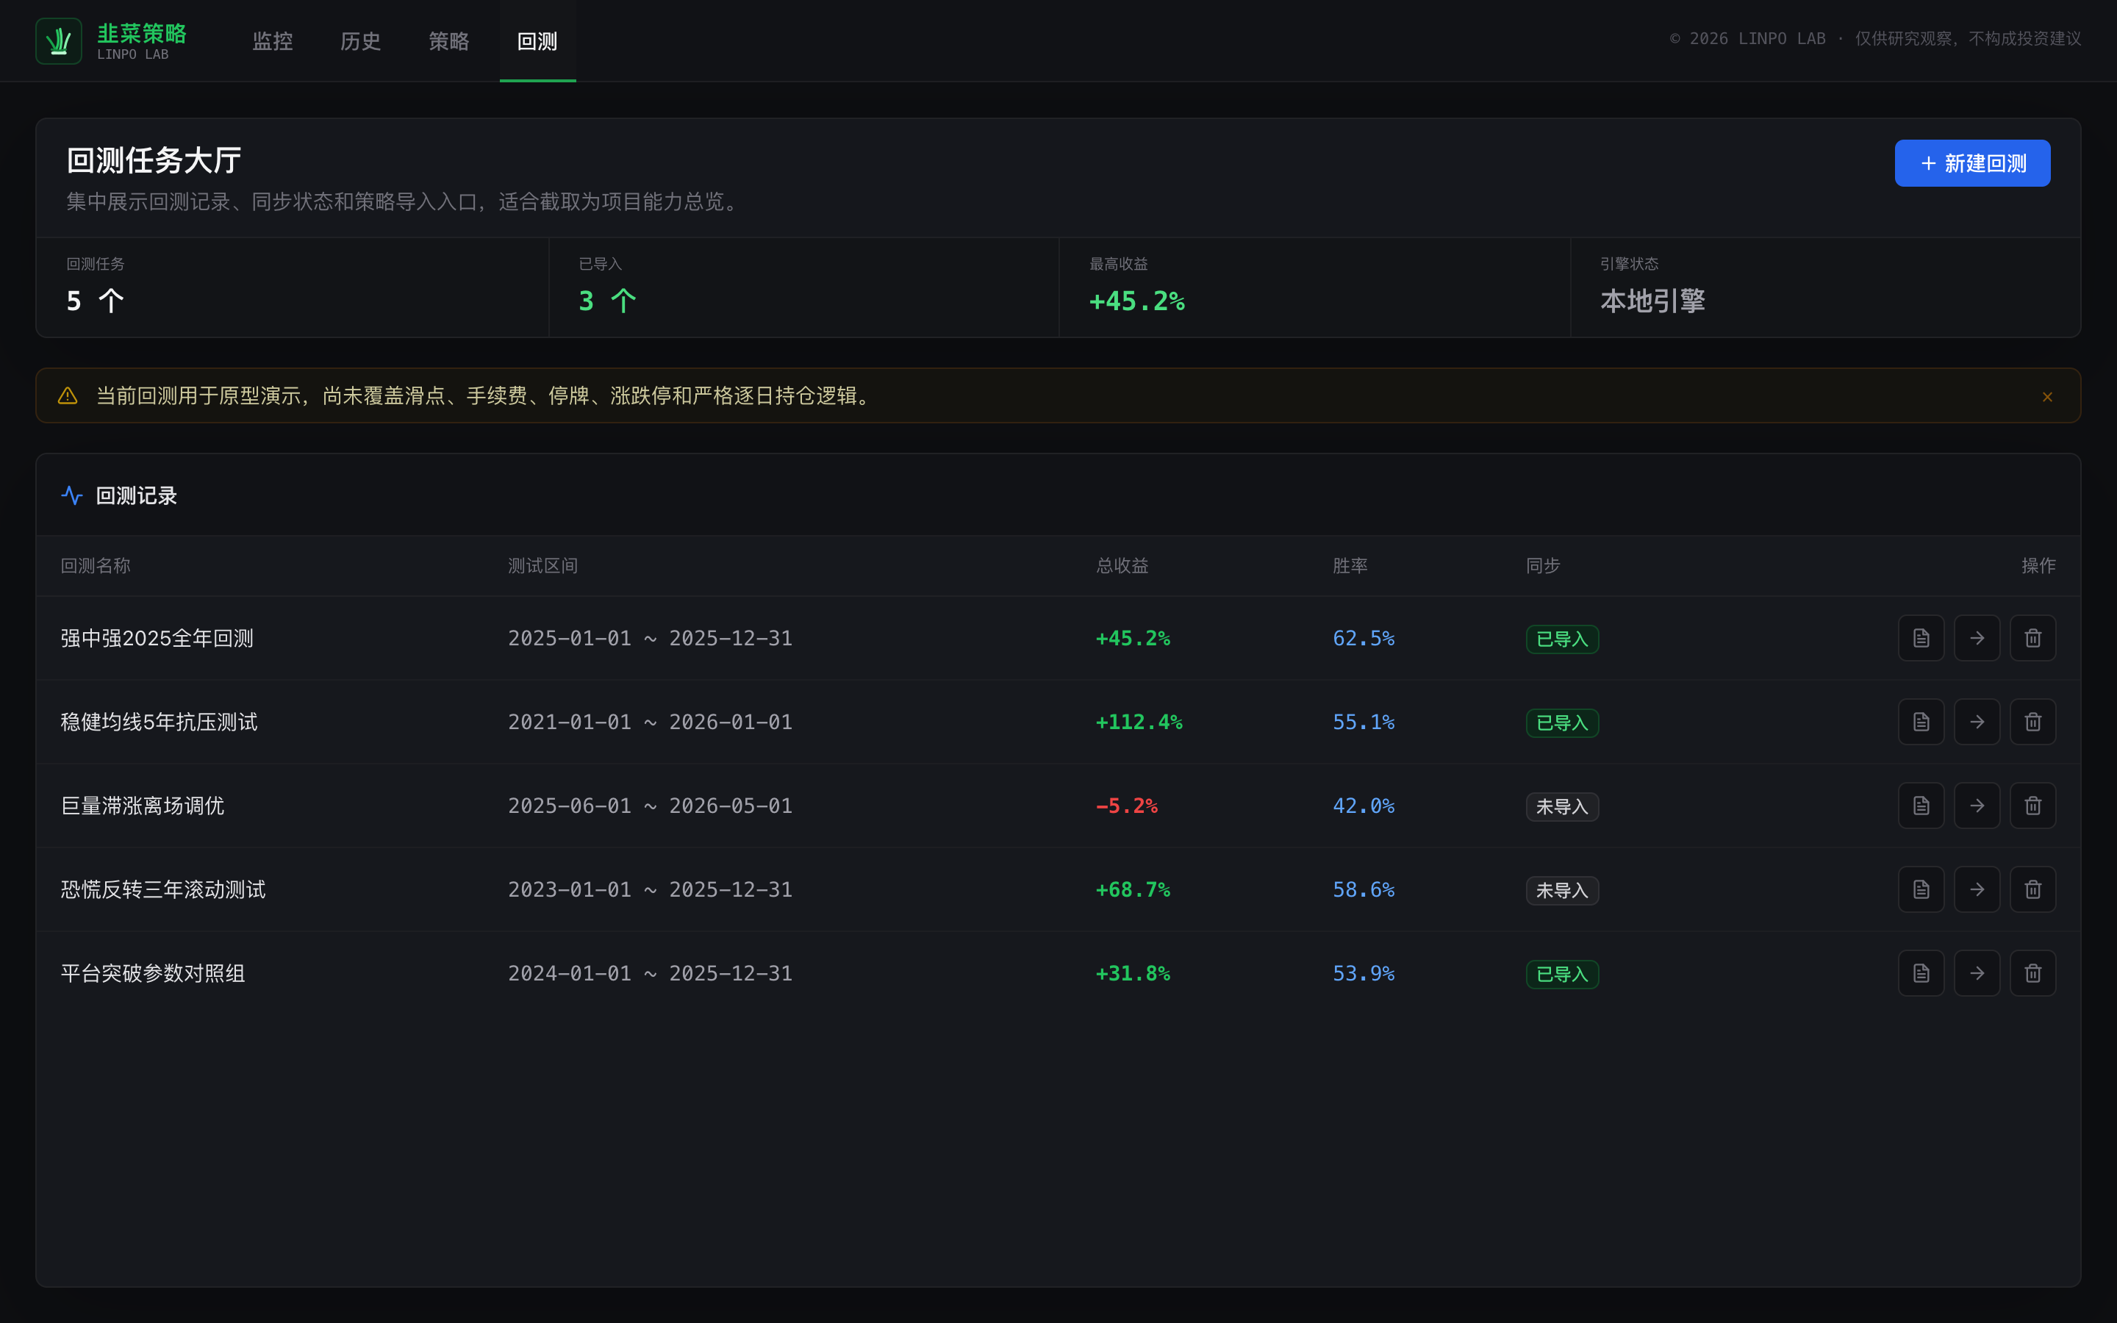The height and width of the screenshot is (1323, 2117).
Task: Click arrow icon for 巨量滞涨离场调优 row
Action: (x=1977, y=806)
